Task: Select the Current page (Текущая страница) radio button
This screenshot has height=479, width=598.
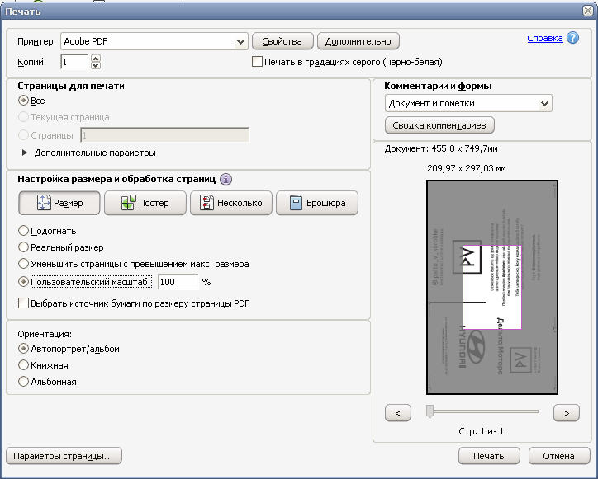Action: coord(23,117)
